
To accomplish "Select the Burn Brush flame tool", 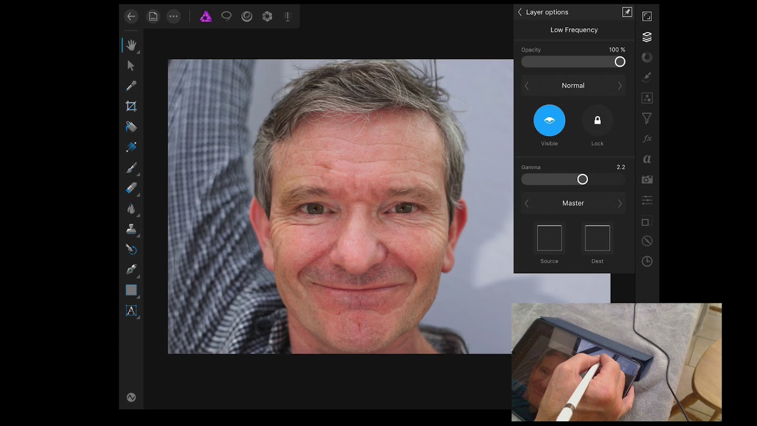I will tap(131, 209).
